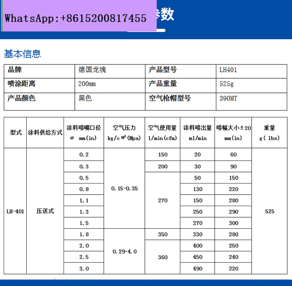This screenshot has width=292, height=286.
Task: Click nozzle diameter cell 1.8
Action: pos(84,234)
